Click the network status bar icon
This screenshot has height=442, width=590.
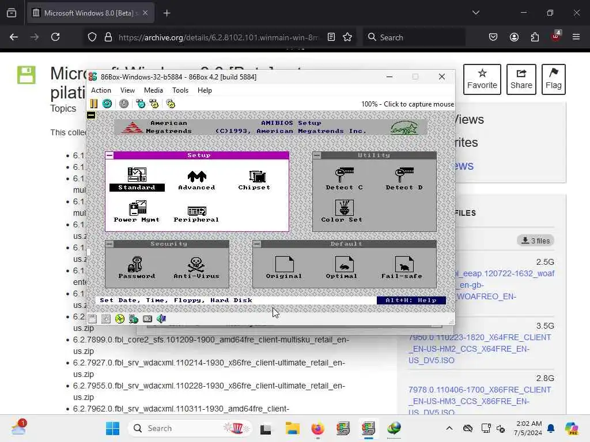[147, 319]
